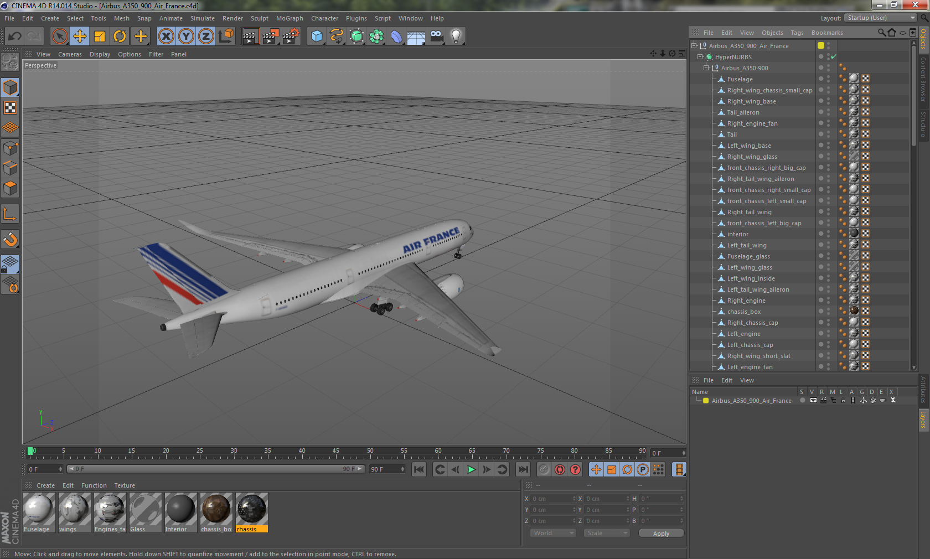Activate the Scale tool

point(100,37)
